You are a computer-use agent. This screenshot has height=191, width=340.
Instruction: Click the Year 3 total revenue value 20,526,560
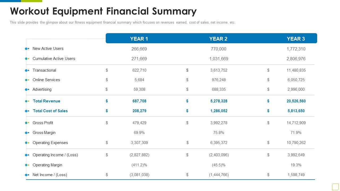point(296,101)
